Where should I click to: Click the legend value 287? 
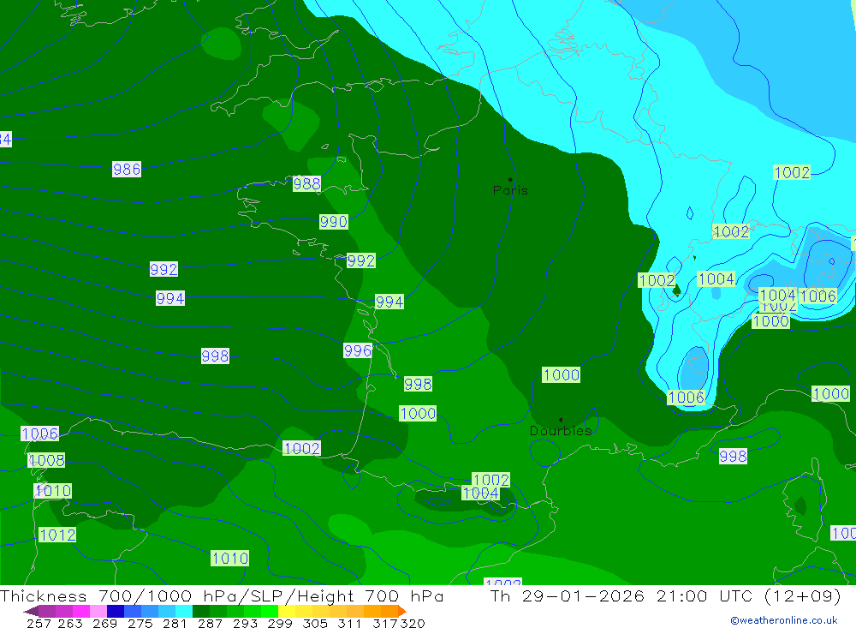point(210,623)
